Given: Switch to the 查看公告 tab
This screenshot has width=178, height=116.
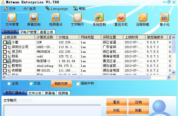Looking at the screenshot, I should point(47,32).
